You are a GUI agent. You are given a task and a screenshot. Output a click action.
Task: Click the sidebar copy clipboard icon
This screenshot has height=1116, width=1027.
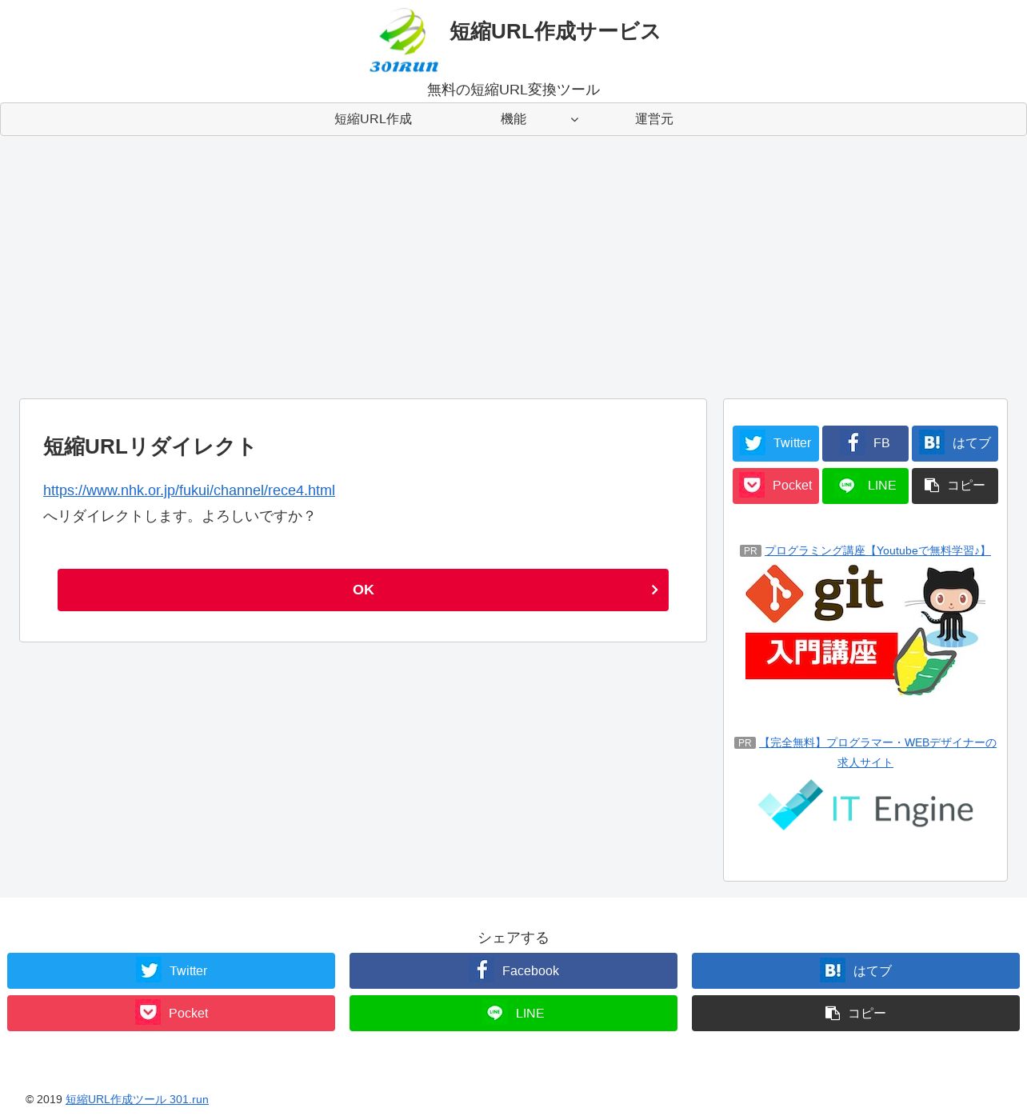point(932,486)
